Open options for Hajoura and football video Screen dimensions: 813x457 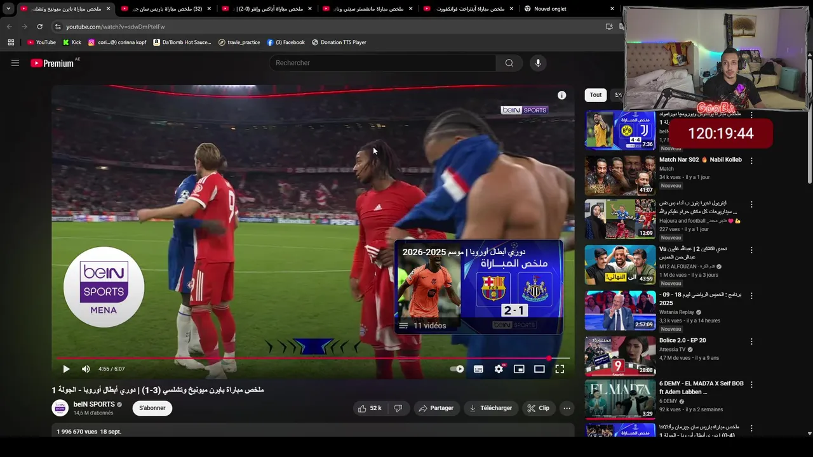[x=751, y=205]
